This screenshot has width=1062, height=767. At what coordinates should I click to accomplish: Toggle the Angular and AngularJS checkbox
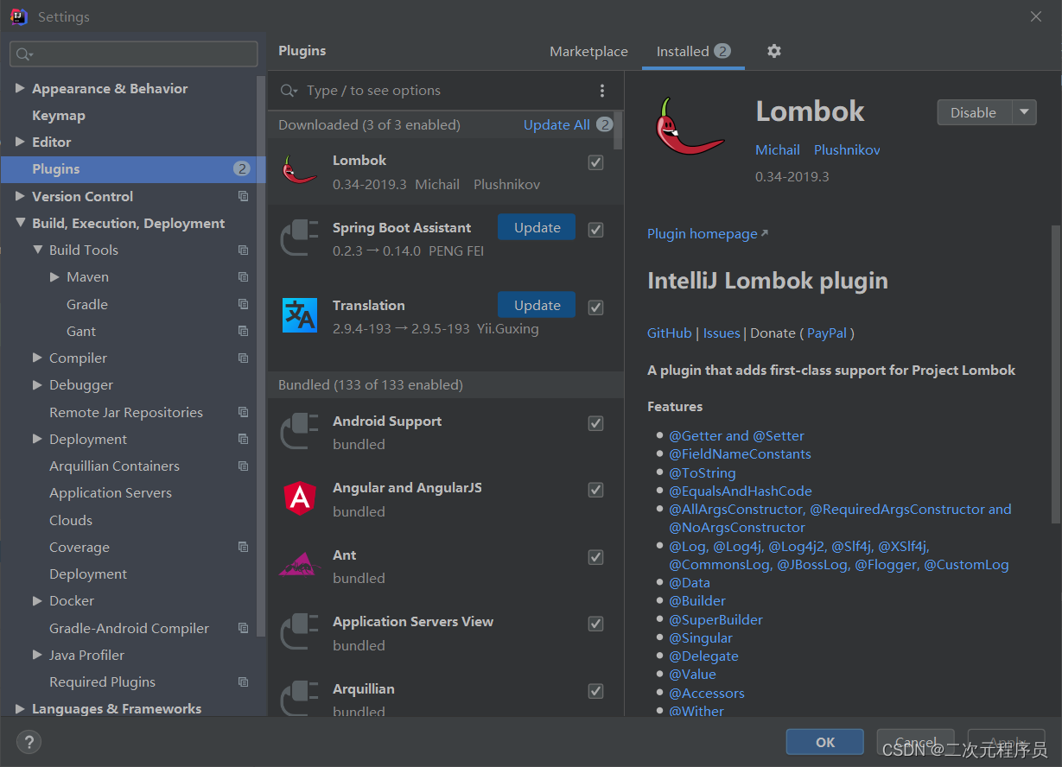tap(595, 490)
